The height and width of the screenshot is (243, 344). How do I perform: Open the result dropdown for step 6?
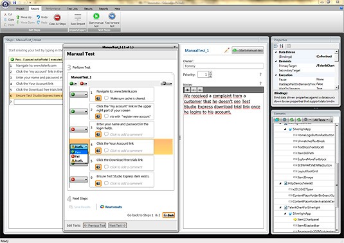pos(79,179)
